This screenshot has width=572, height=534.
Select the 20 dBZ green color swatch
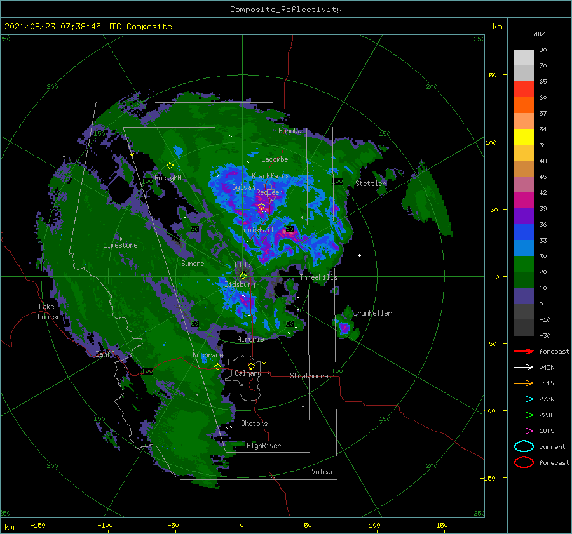[x=524, y=279]
